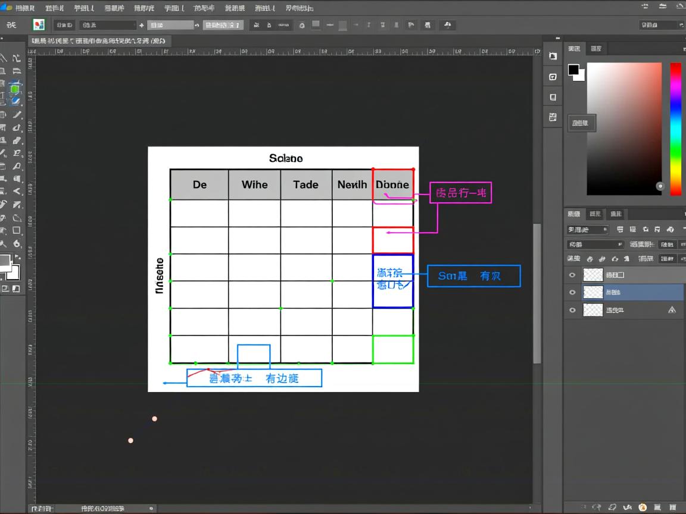Click the triangle badge icon on the bottom layer
686x514 pixels.
672,309
